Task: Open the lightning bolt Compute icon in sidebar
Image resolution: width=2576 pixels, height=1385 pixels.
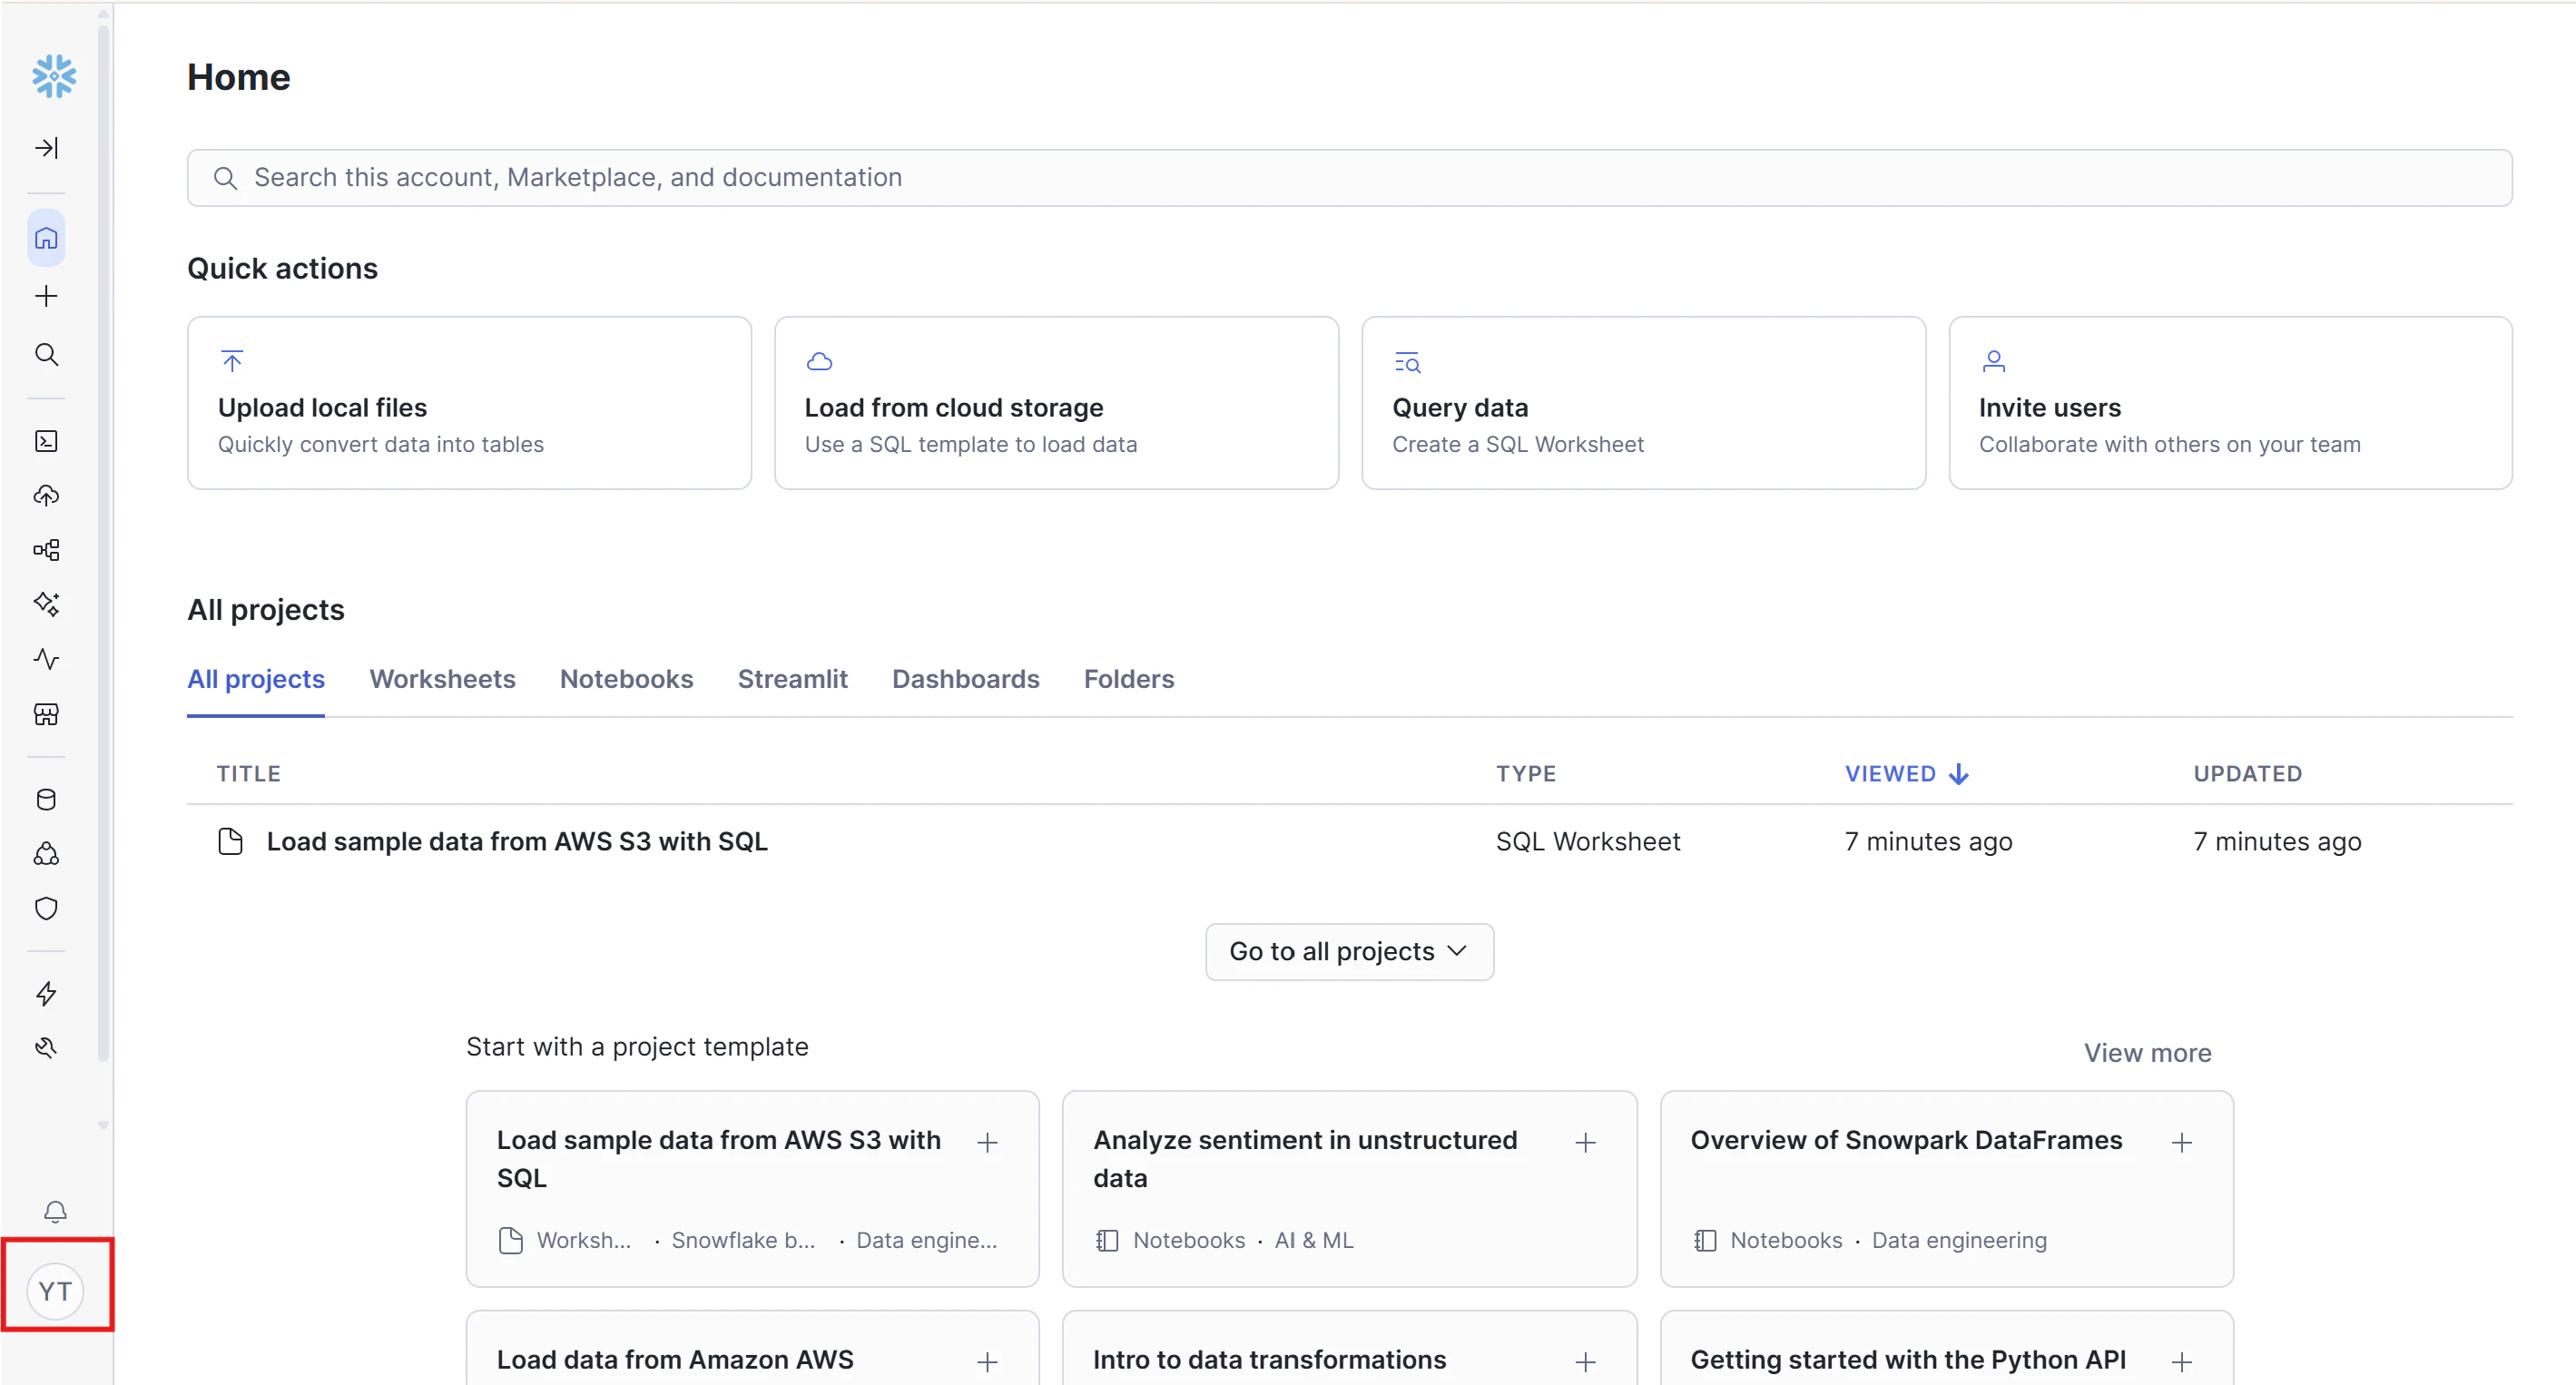Action: click(x=46, y=993)
